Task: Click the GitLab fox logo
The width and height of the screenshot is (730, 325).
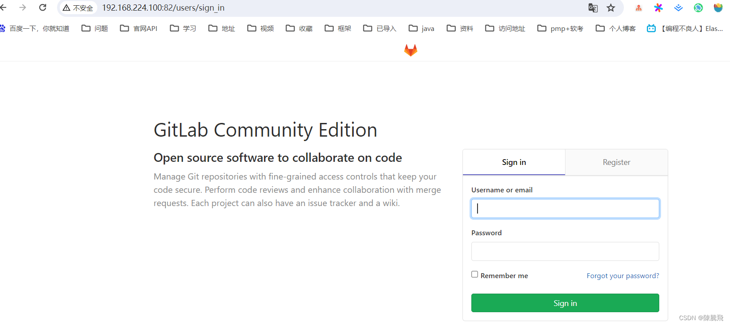Action: click(411, 50)
